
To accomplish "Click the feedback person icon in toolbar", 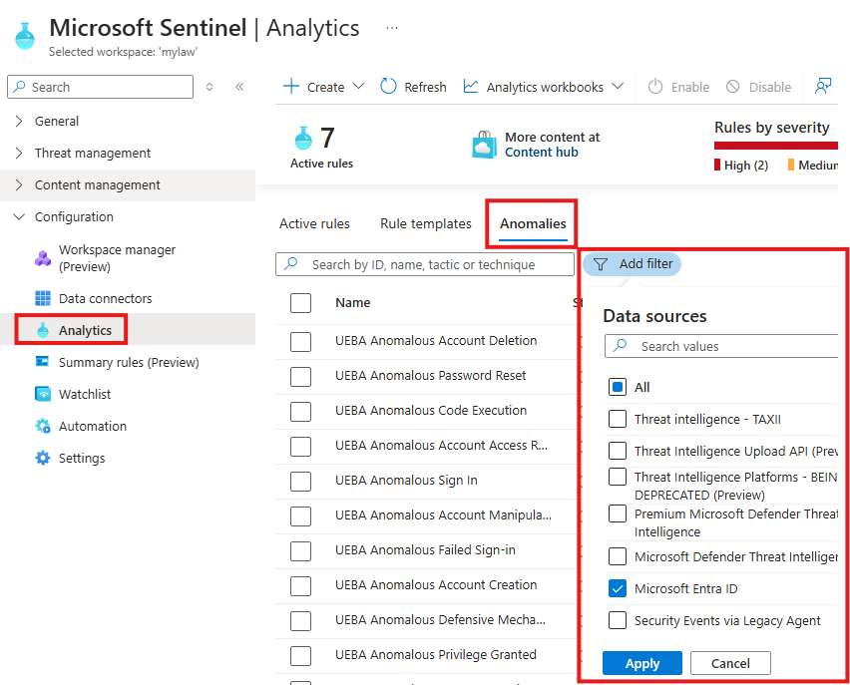I will [823, 86].
